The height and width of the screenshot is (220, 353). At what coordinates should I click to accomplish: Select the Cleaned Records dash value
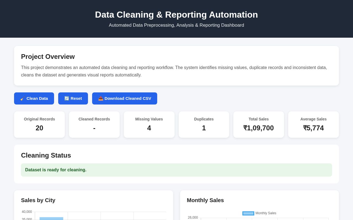[x=94, y=128]
